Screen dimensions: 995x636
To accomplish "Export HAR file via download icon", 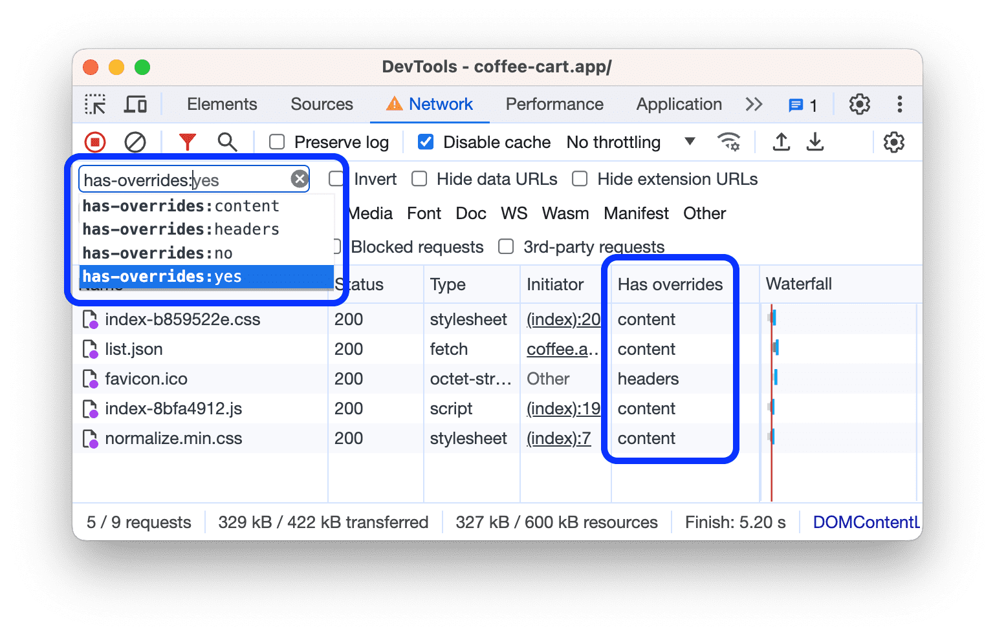I will tap(815, 142).
